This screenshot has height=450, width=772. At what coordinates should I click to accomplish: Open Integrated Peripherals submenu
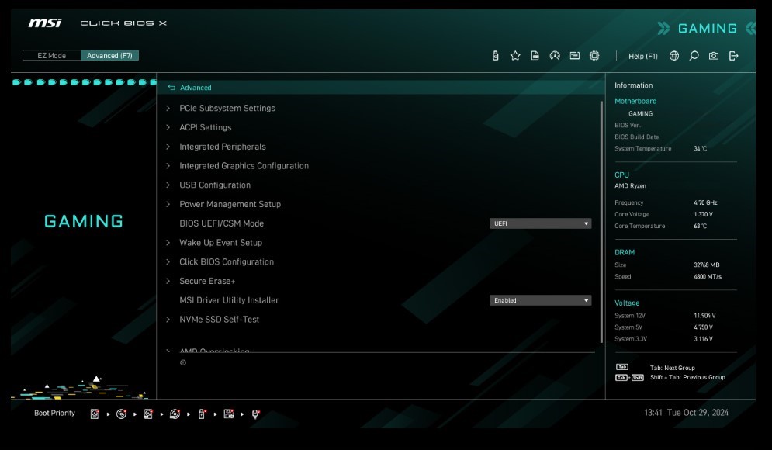[x=223, y=147]
